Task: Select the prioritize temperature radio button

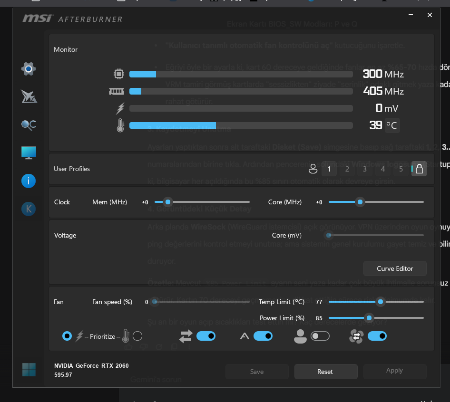Action: pos(137,336)
